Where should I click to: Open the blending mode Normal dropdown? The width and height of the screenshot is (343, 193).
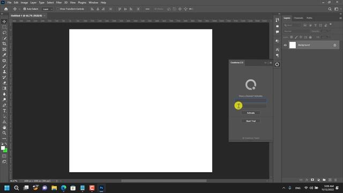coord(296,31)
